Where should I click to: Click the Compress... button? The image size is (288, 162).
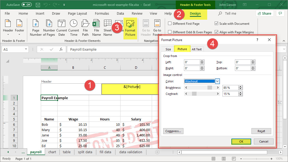coord(173,131)
